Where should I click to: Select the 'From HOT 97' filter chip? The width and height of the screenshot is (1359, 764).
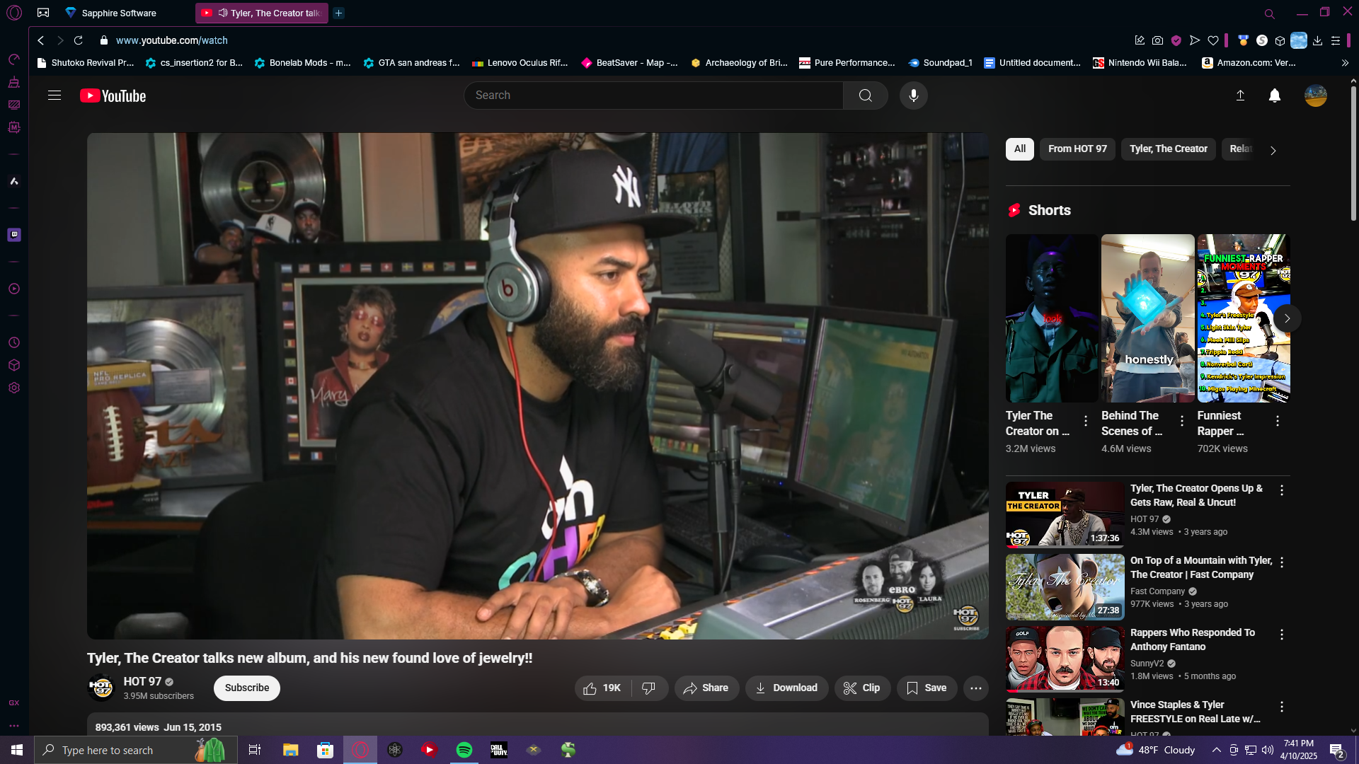click(x=1077, y=149)
